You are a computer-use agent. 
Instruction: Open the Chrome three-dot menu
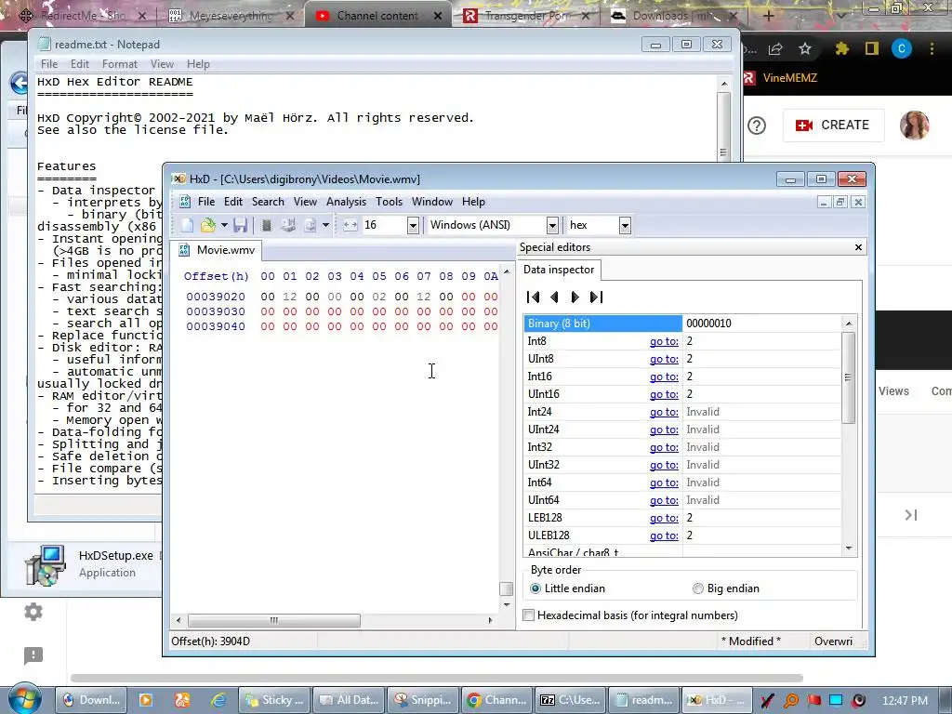point(932,48)
